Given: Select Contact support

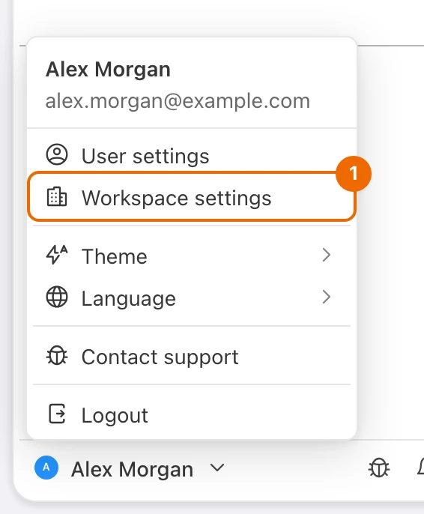Looking at the screenshot, I should [192, 357].
